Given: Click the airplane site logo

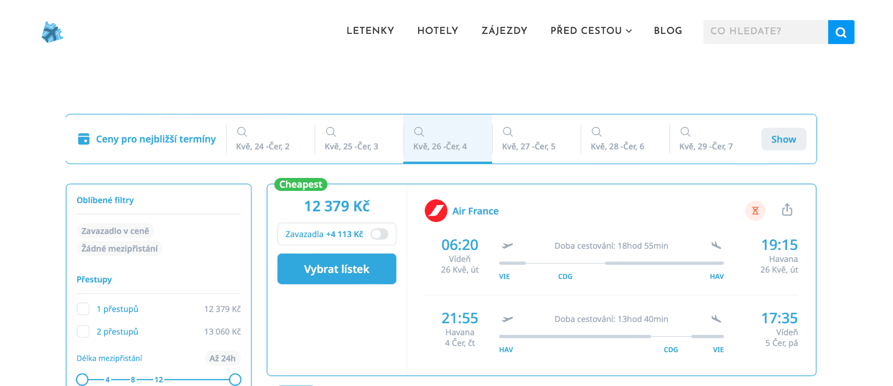Looking at the screenshot, I should click(52, 32).
